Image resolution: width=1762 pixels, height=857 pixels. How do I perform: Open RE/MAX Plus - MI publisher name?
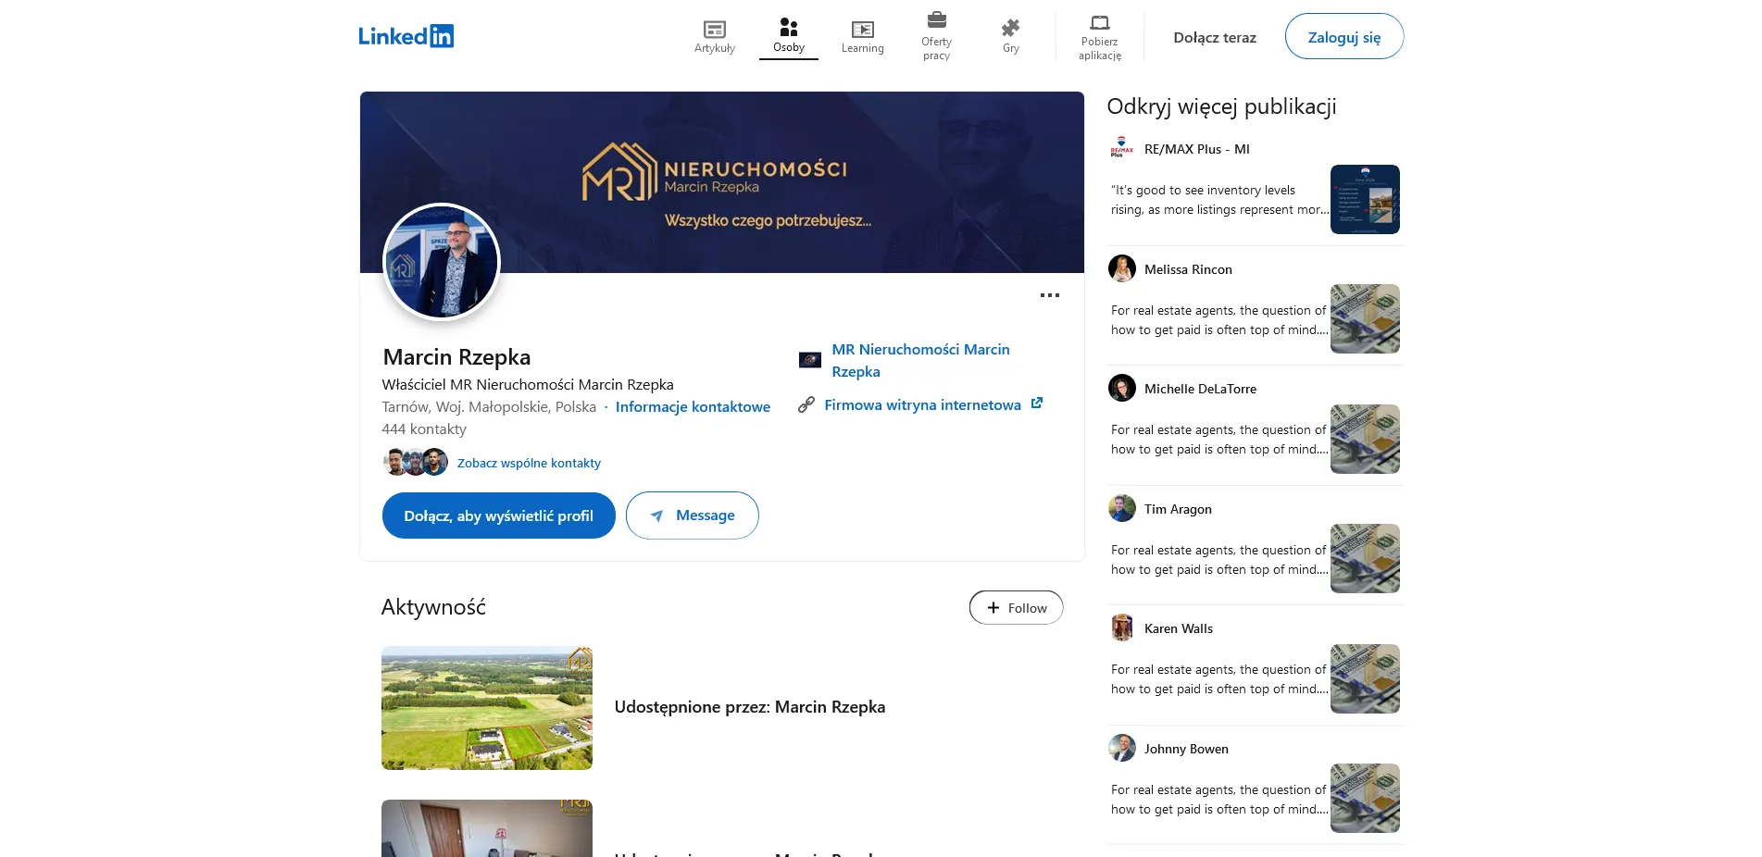tap(1197, 149)
